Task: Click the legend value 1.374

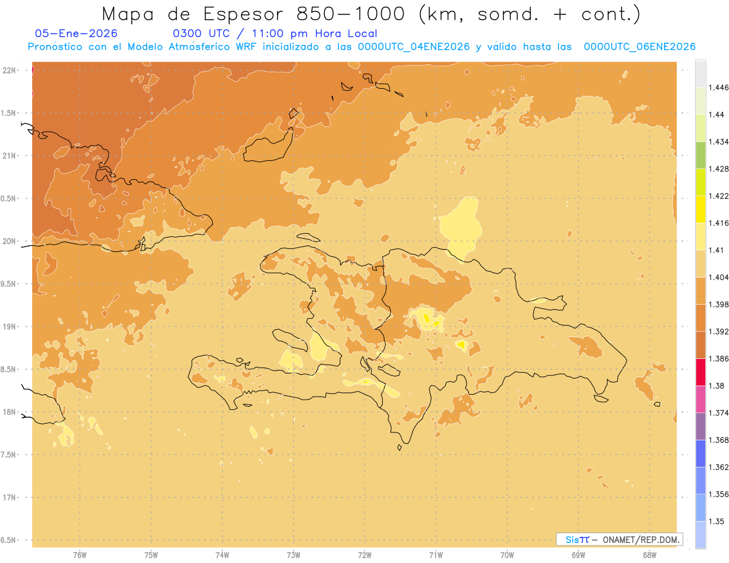Action: click(x=719, y=412)
